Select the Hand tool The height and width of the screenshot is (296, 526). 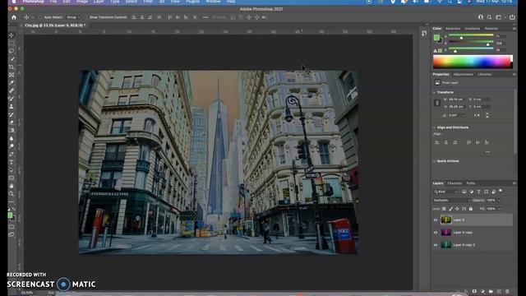pyautogui.click(x=12, y=186)
